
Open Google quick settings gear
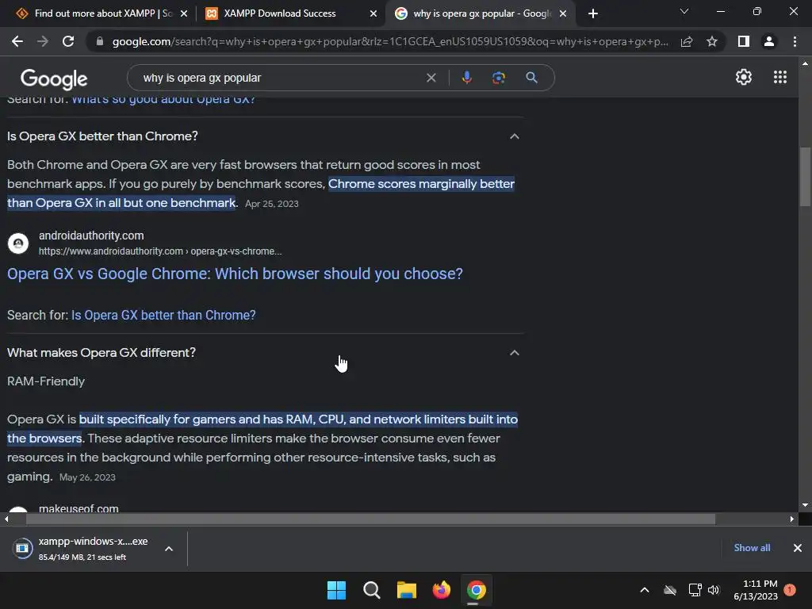tap(744, 77)
